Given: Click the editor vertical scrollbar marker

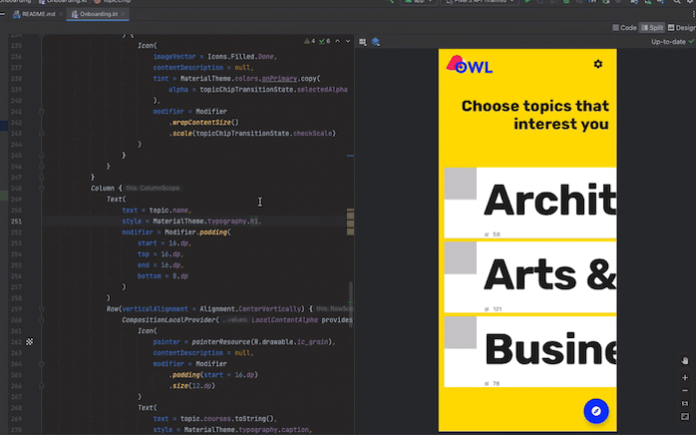Looking at the screenshot, I should [350, 217].
